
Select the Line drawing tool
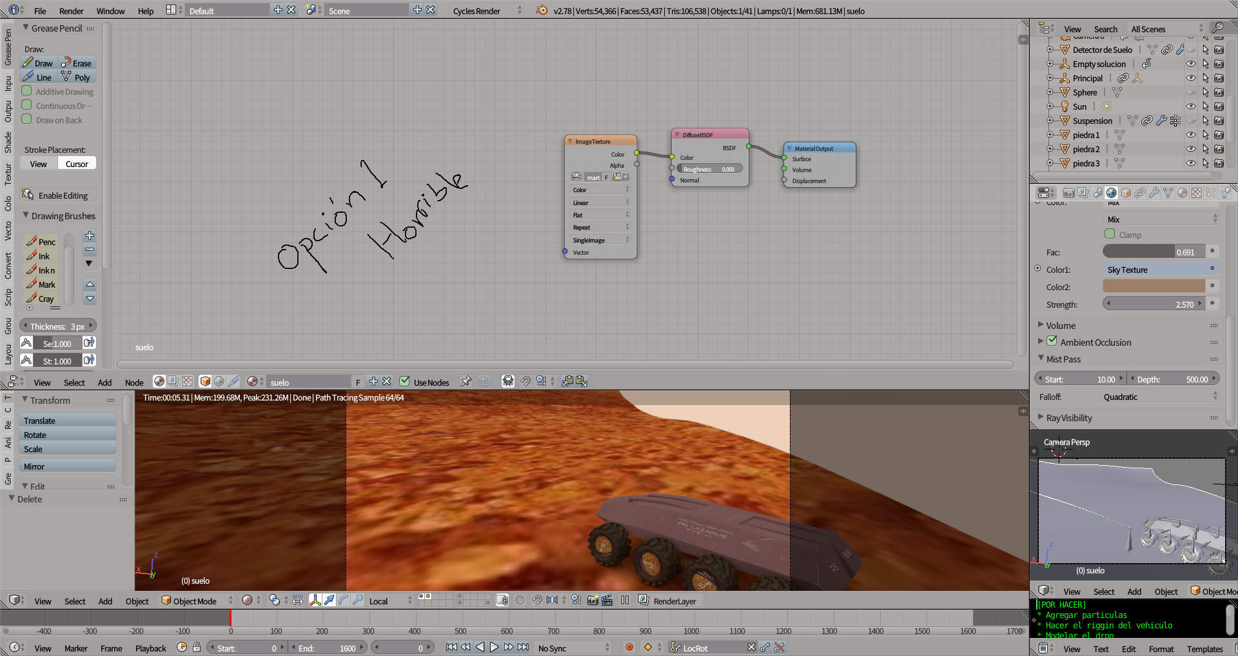pyautogui.click(x=39, y=77)
